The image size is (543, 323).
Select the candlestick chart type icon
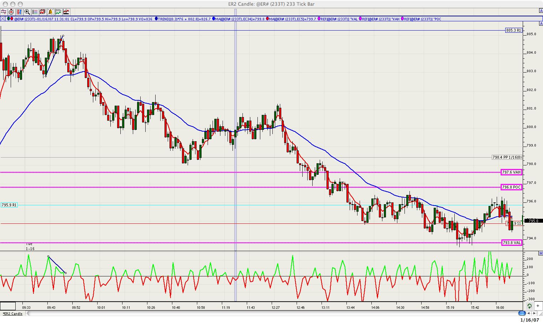(19, 12)
